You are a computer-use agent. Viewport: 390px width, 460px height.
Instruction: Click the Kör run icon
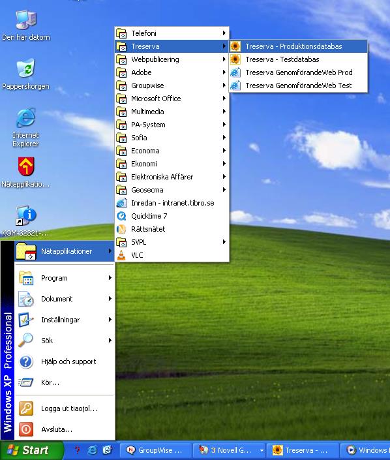coord(26,382)
